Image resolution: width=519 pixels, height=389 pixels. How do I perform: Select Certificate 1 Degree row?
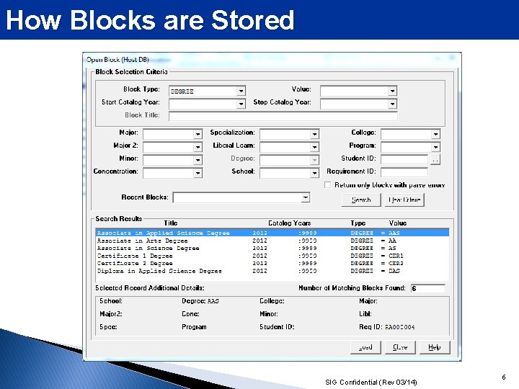(272, 256)
